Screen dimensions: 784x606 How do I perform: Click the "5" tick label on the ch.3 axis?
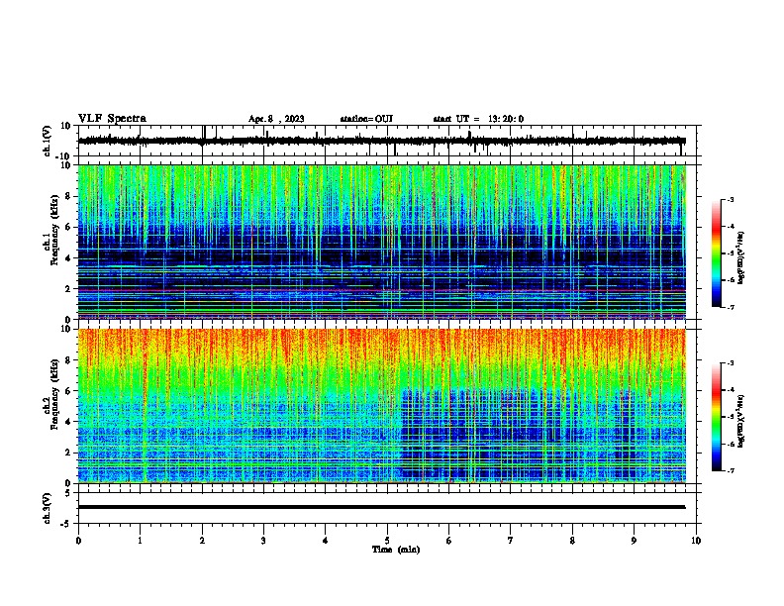68,493
